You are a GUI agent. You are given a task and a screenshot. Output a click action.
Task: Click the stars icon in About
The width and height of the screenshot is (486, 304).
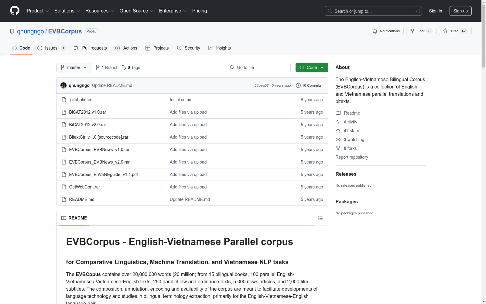338,131
